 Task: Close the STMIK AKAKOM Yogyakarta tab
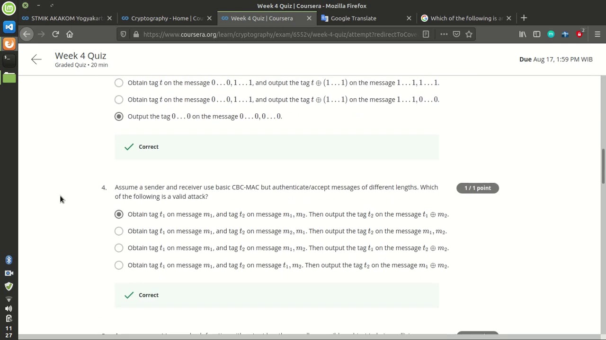[109, 18]
